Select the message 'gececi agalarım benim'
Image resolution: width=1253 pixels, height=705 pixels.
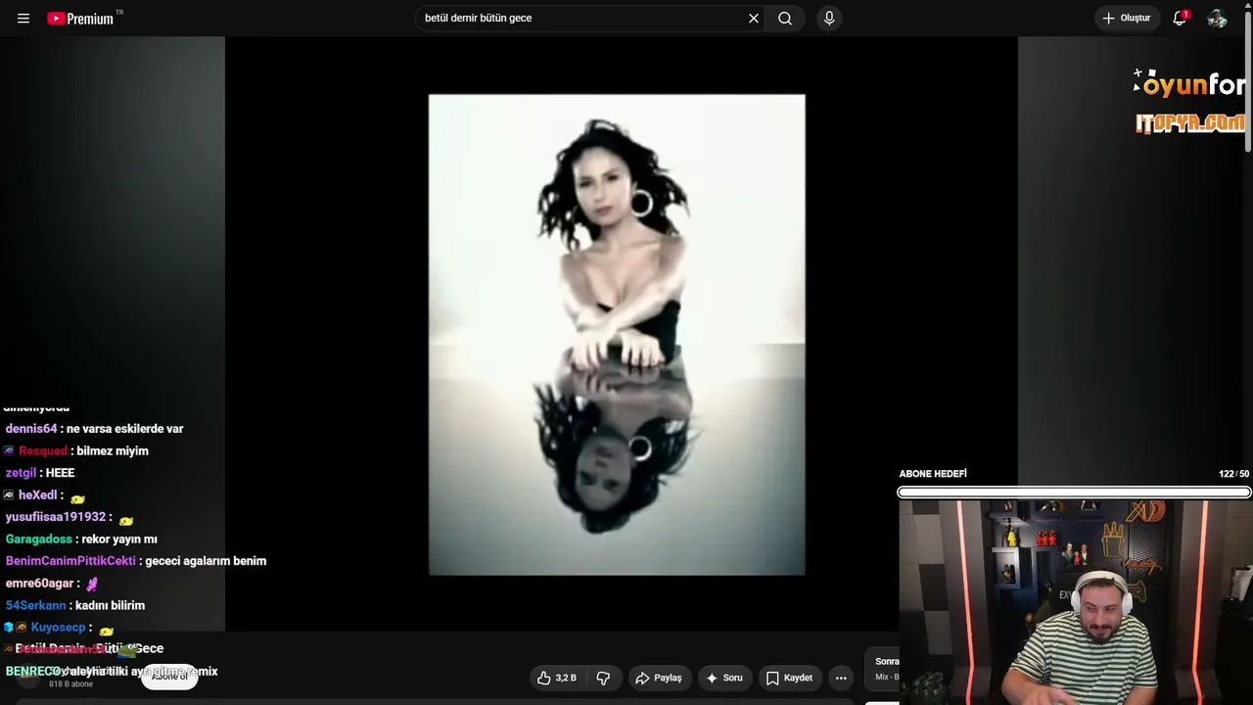(206, 561)
